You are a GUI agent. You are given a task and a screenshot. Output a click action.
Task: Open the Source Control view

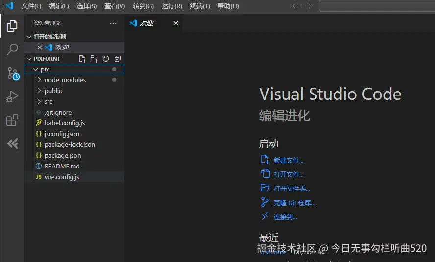point(13,73)
